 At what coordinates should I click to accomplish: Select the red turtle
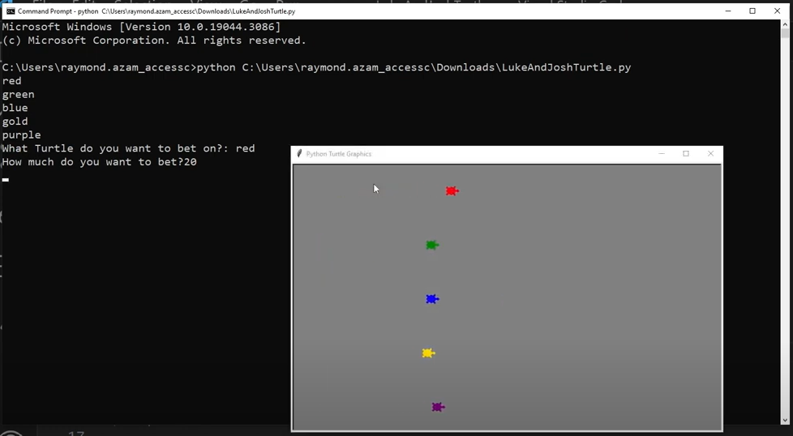[x=452, y=191]
